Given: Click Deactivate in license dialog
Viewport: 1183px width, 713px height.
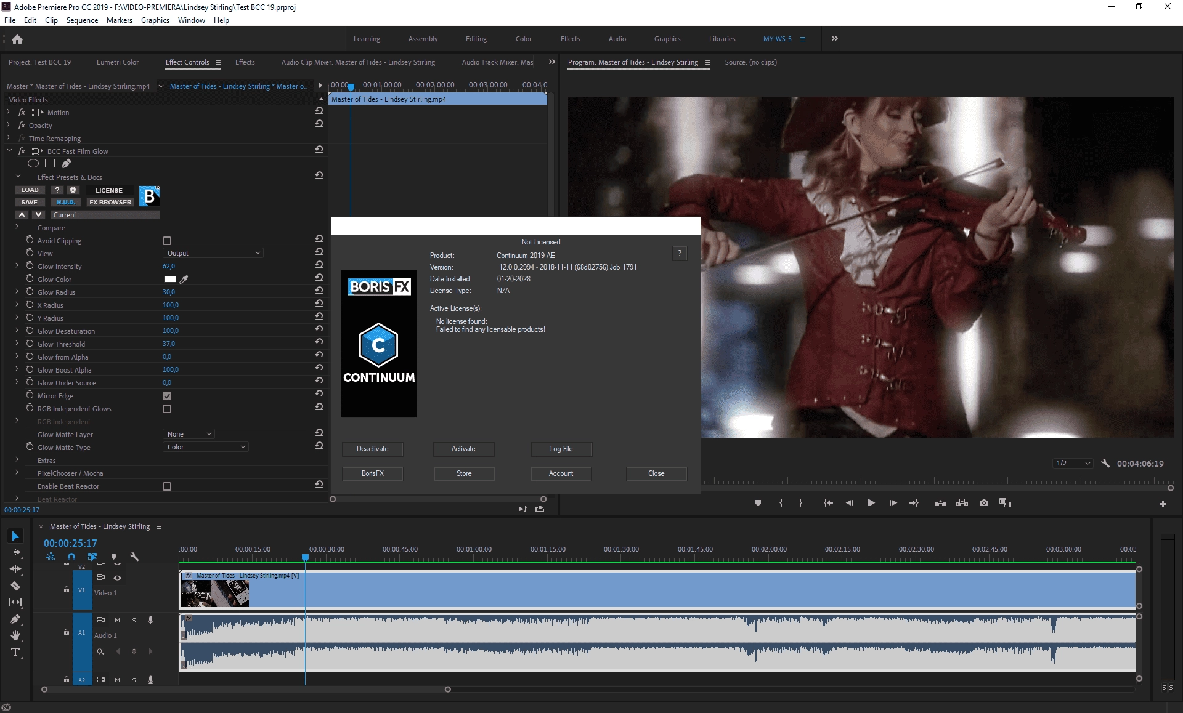Looking at the screenshot, I should (372, 449).
